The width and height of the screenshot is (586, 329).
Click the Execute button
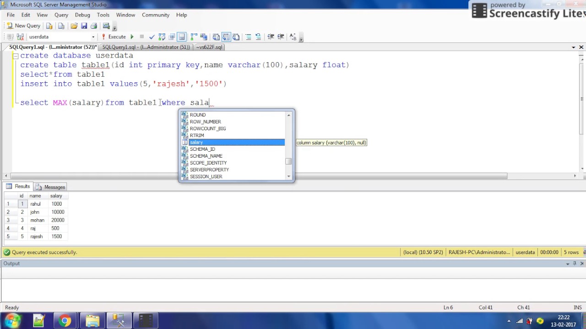(x=114, y=37)
